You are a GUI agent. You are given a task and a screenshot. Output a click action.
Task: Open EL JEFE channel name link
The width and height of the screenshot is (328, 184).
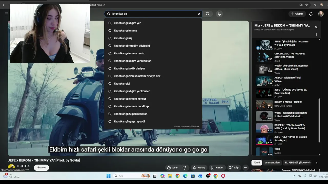[x=22, y=166]
